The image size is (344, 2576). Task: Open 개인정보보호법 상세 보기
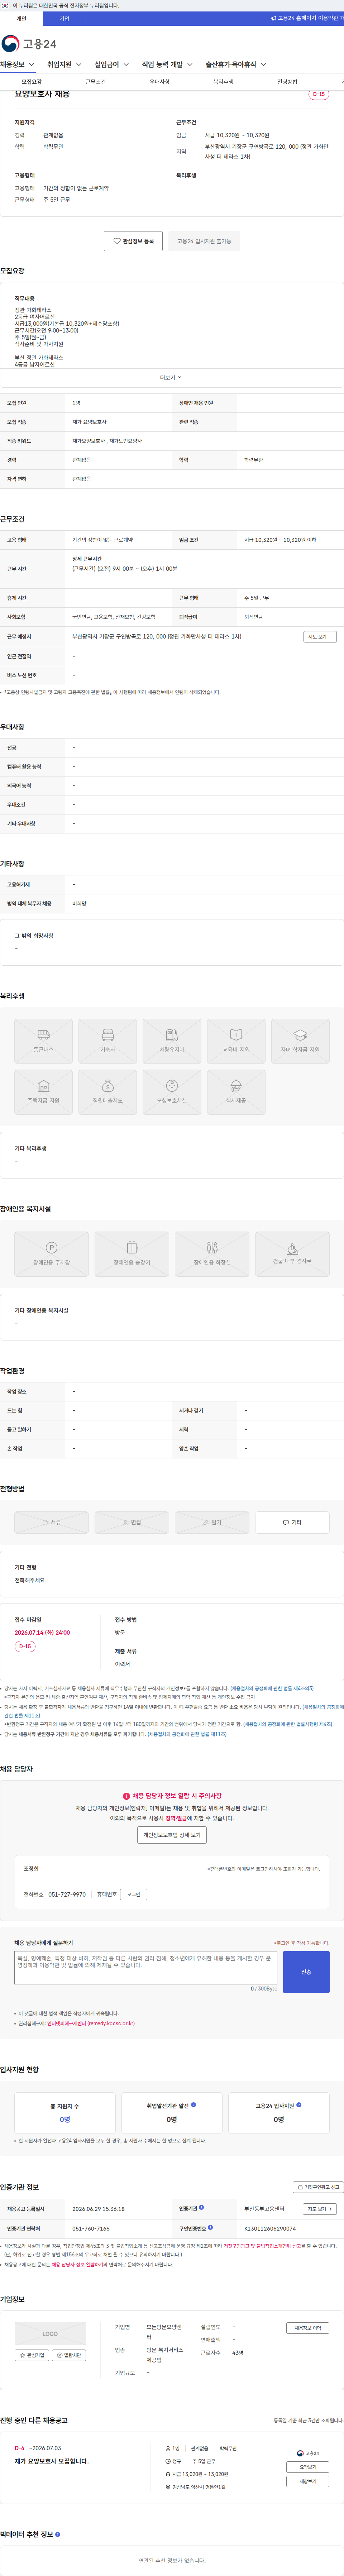(172, 1835)
